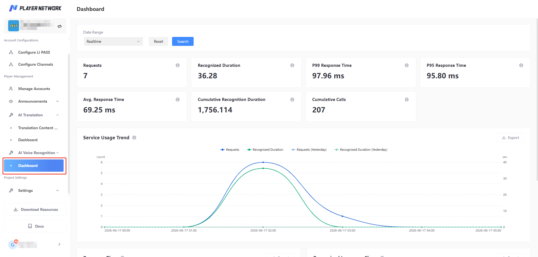Open the Requests card info icon
538x257 pixels.
[178, 65]
